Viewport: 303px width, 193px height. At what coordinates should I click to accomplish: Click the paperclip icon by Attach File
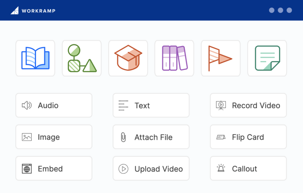click(123, 137)
